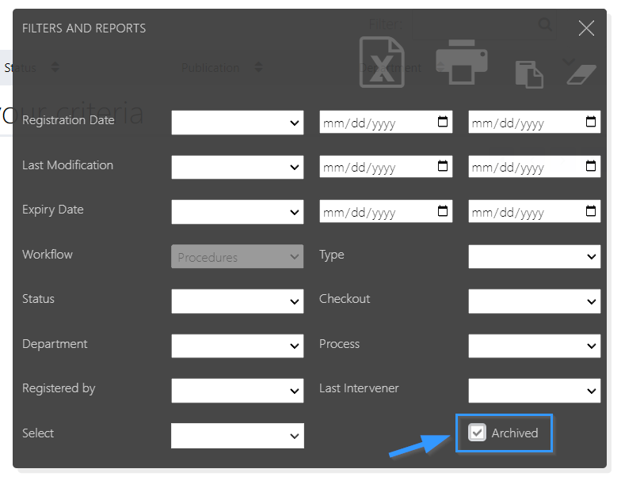Toggle the Archived checkbox
621x484 pixels.
(477, 432)
